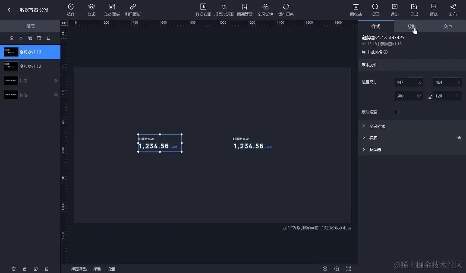This screenshot has height=273, width=466.
Task: Open the 搜索 search tool
Action: pos(375,9)
